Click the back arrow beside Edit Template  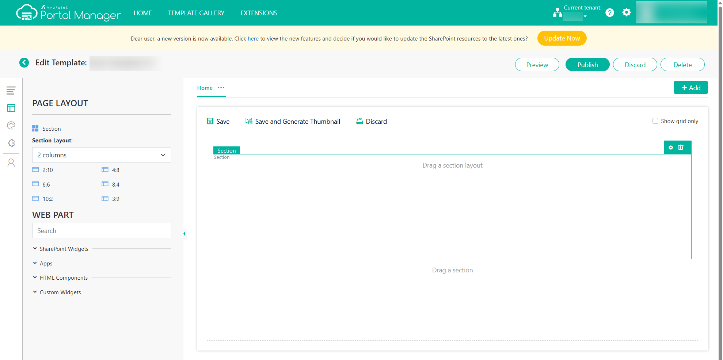tap(24, 62)
